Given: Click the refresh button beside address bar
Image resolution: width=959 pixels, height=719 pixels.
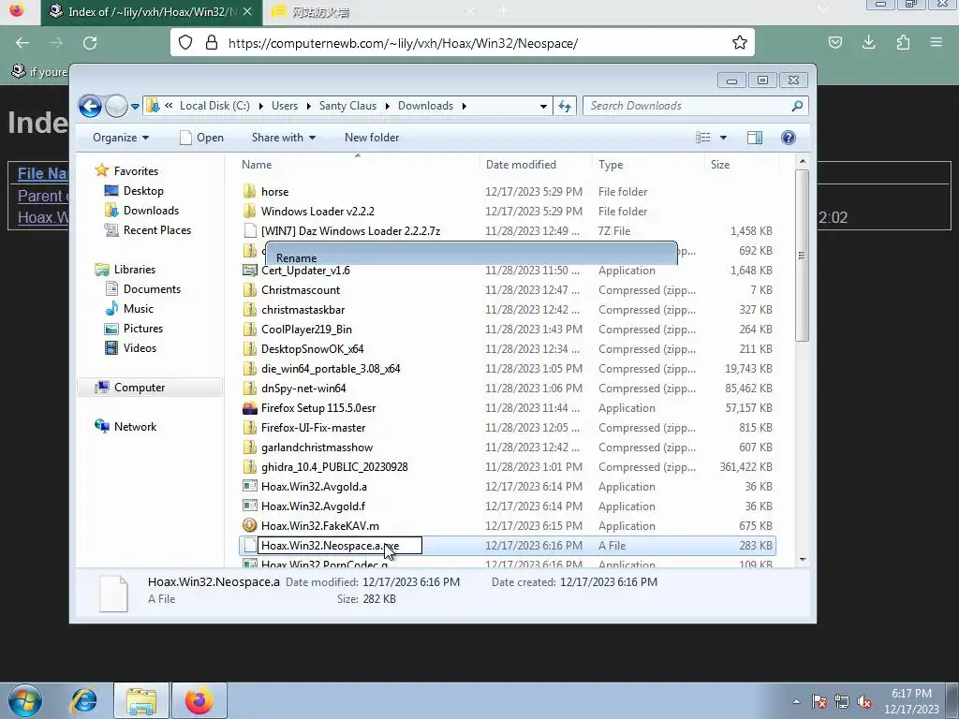Looking at the screenshot, I should coord(565,106).
